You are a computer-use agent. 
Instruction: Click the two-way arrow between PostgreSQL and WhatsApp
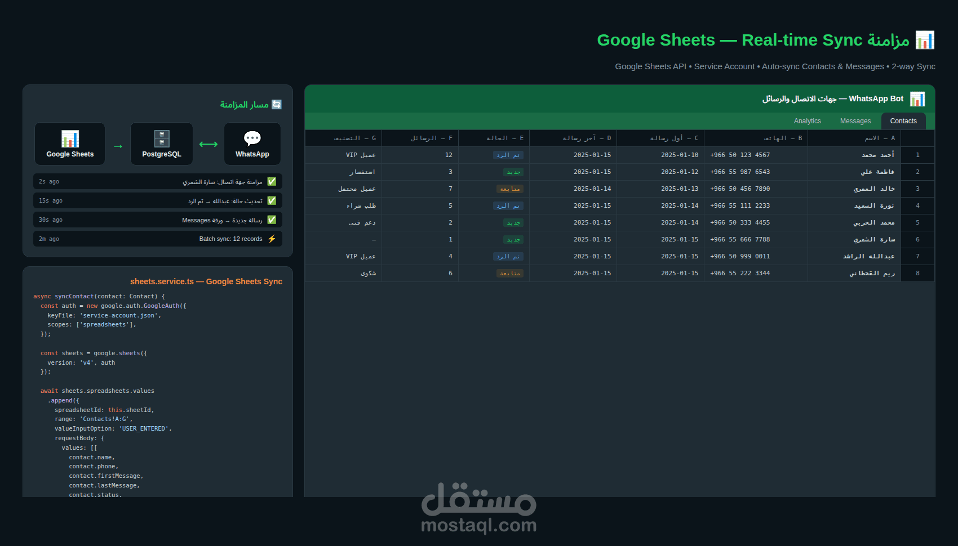pos(209,144)
